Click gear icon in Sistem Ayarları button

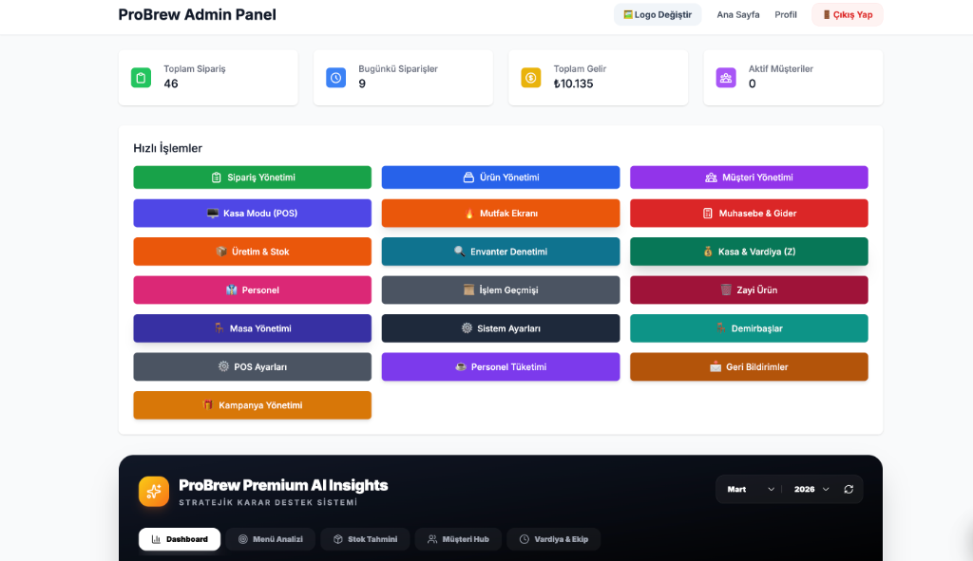[467, 328]
